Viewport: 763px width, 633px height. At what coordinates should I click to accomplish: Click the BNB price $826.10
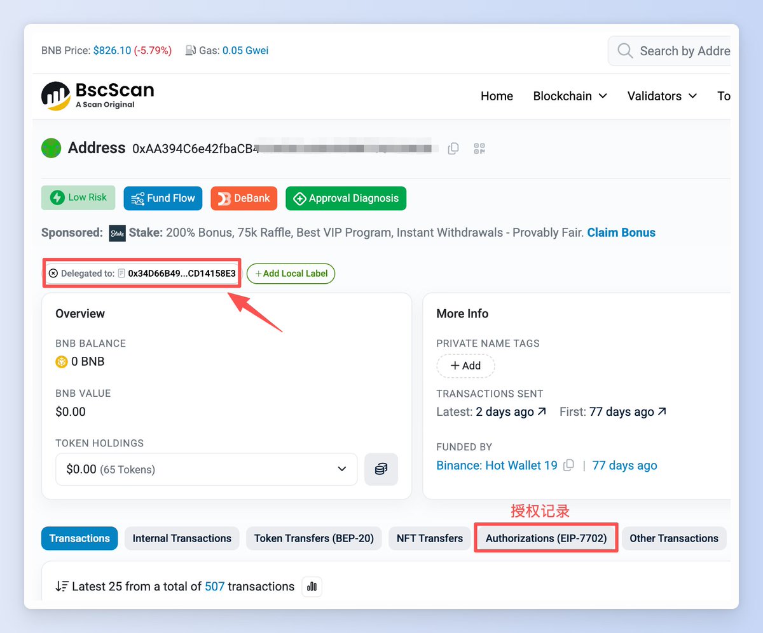tap(112, 50)
